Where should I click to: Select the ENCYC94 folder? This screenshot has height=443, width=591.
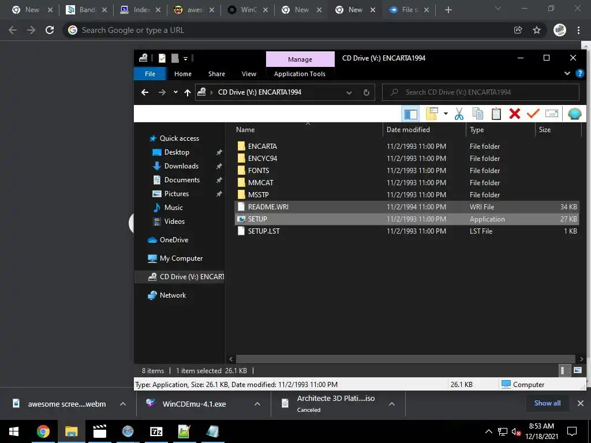pyautogui.click(x=406, y=158)
